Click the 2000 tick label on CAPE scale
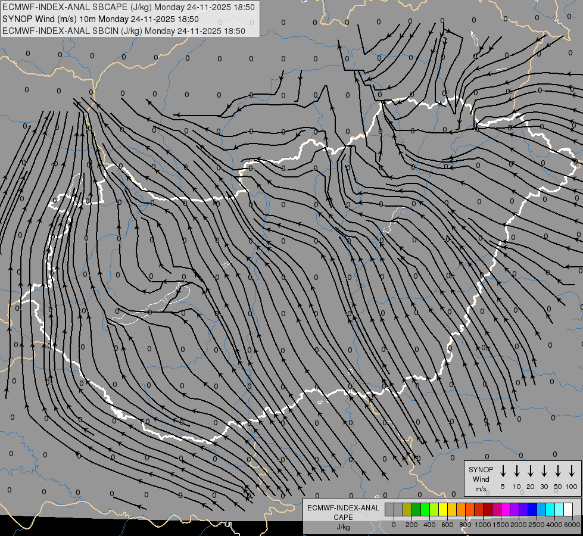Screen dimensions: 583x536 pos(519,525)
